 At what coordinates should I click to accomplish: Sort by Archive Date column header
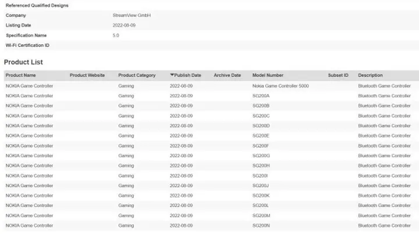227,75
